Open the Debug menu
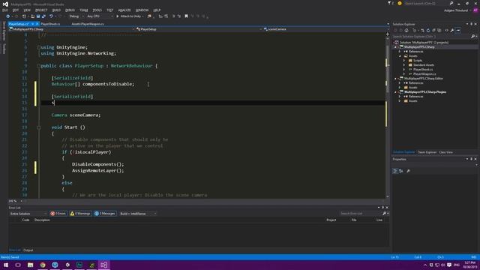480x270 pixels. [x=70, y=10]
